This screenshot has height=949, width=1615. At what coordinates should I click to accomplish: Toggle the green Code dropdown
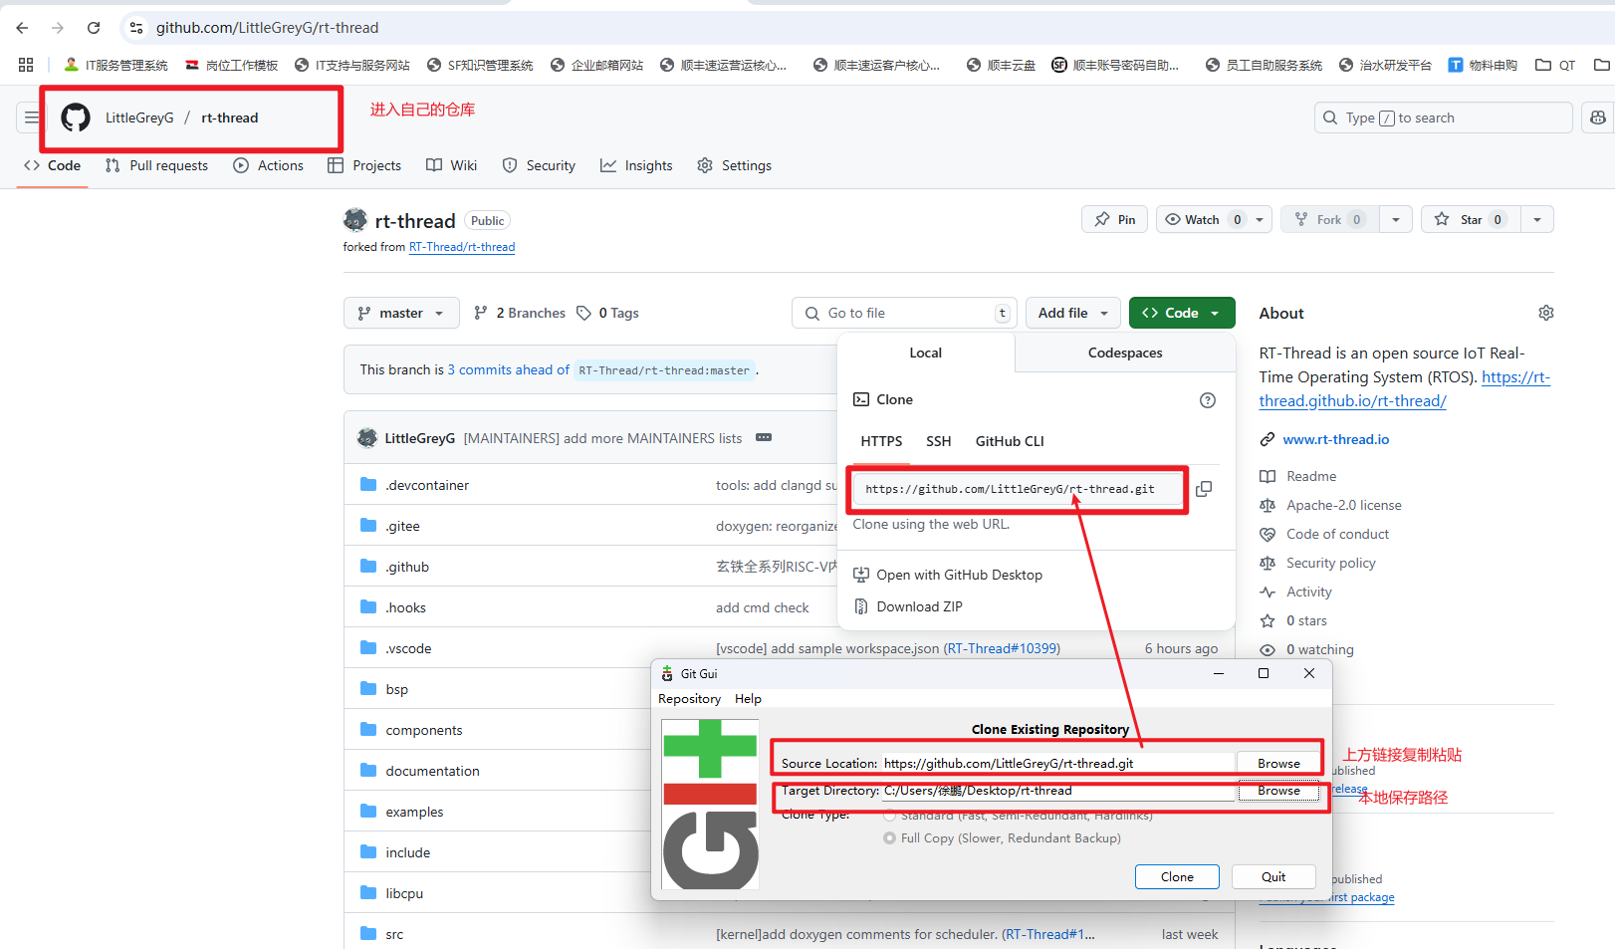pos(1182,313)
